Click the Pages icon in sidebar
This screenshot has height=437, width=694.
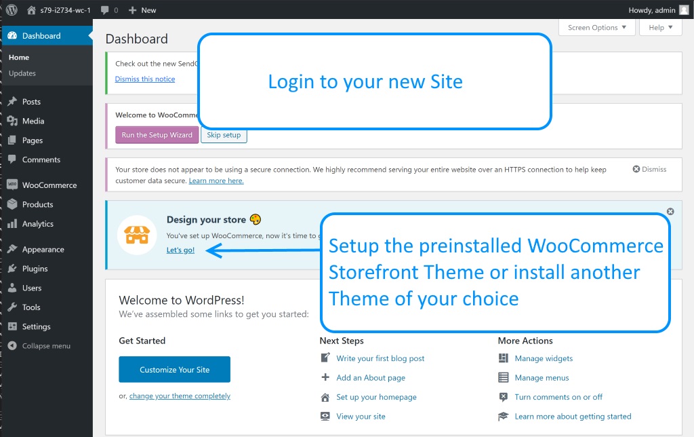point(12,140)
